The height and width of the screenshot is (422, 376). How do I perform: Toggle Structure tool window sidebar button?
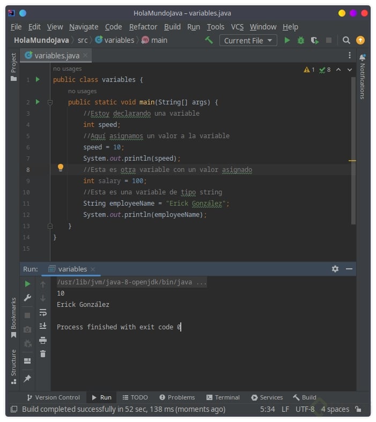click(x=13, y=366)
